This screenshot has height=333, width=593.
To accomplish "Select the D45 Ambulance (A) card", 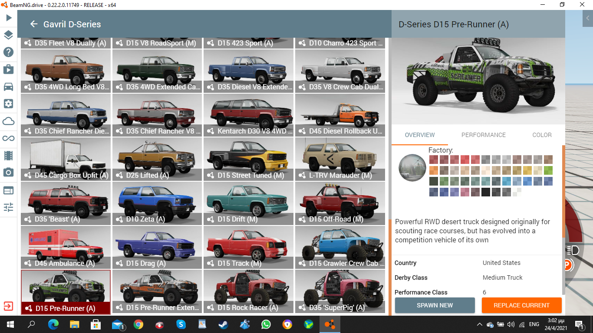I will pos(66,247).
